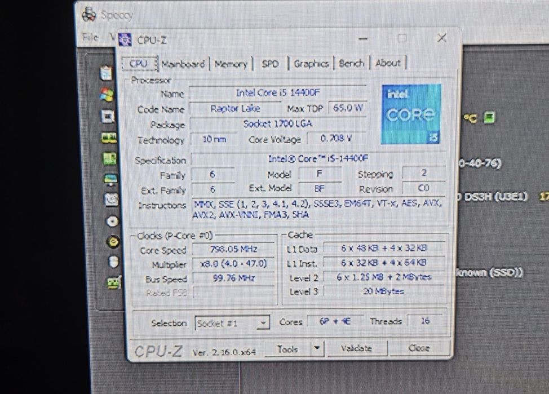This screenshot has width=549, height=394.
Task: Click the Core Voltage value '0.708 V'
Action: [336, 138]
